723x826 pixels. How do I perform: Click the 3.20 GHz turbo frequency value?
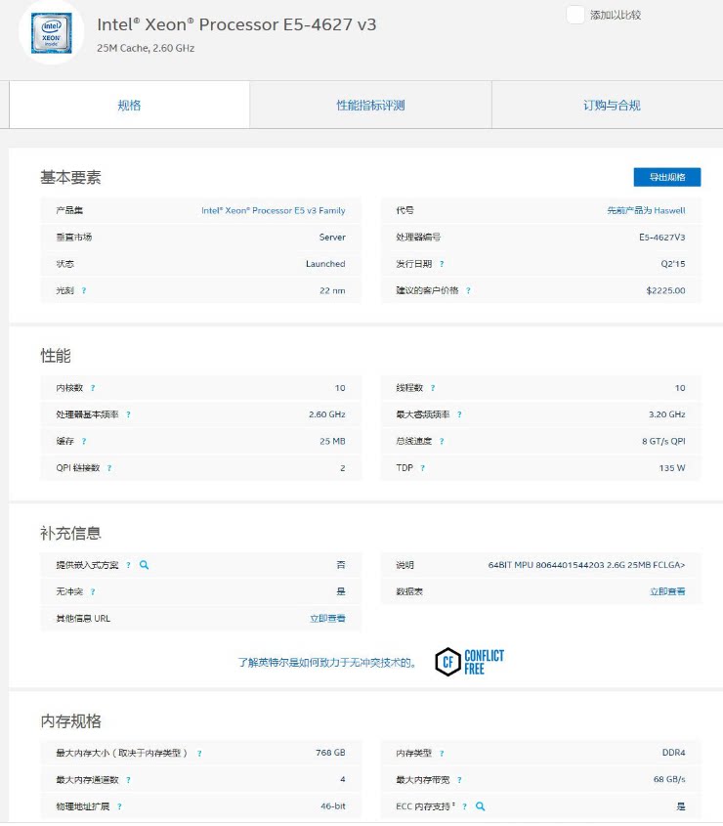[666, 414]
